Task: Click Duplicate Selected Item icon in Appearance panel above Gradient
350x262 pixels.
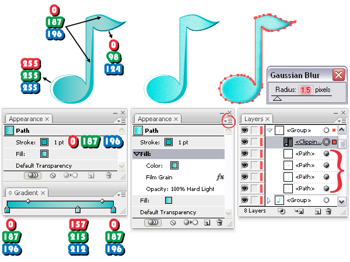Action: (x=90, y=176)
